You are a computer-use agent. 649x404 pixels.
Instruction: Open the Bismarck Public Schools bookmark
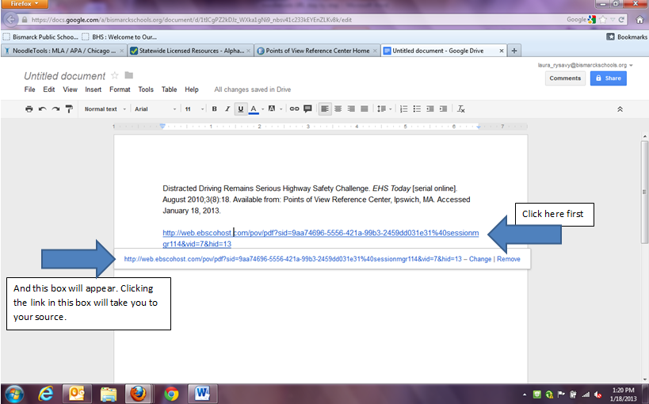[x=40, y=37]
